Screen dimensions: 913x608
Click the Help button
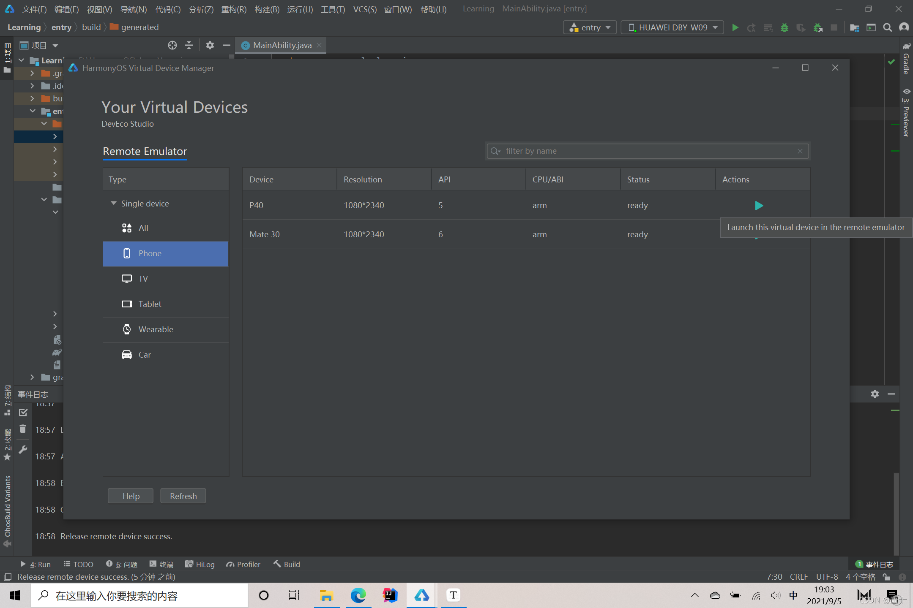click(x=131, y=496)
